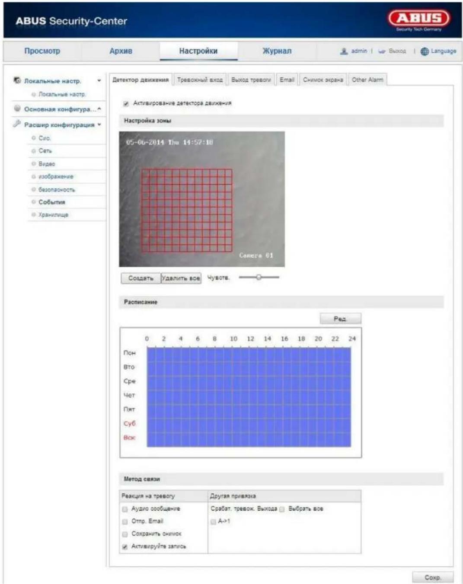
Task: Open the Просмотр main tab
Action: [42, 51]
